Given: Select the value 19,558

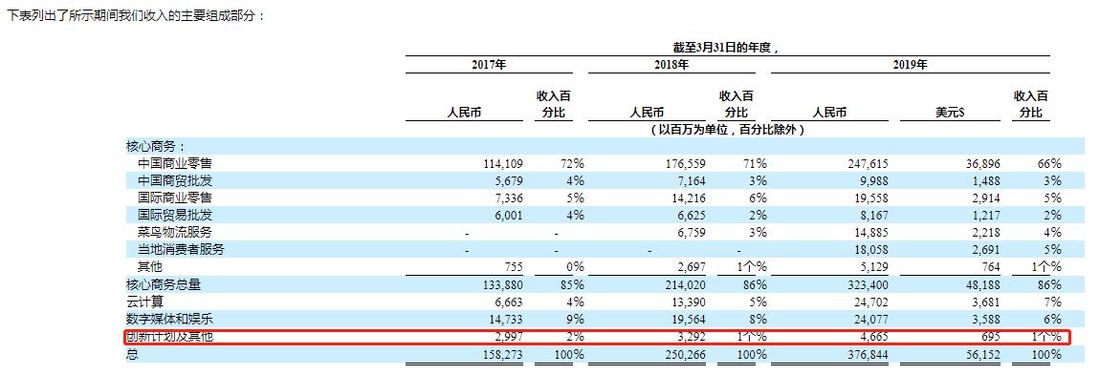Looking at the screenshot, I should coord(870,198).
